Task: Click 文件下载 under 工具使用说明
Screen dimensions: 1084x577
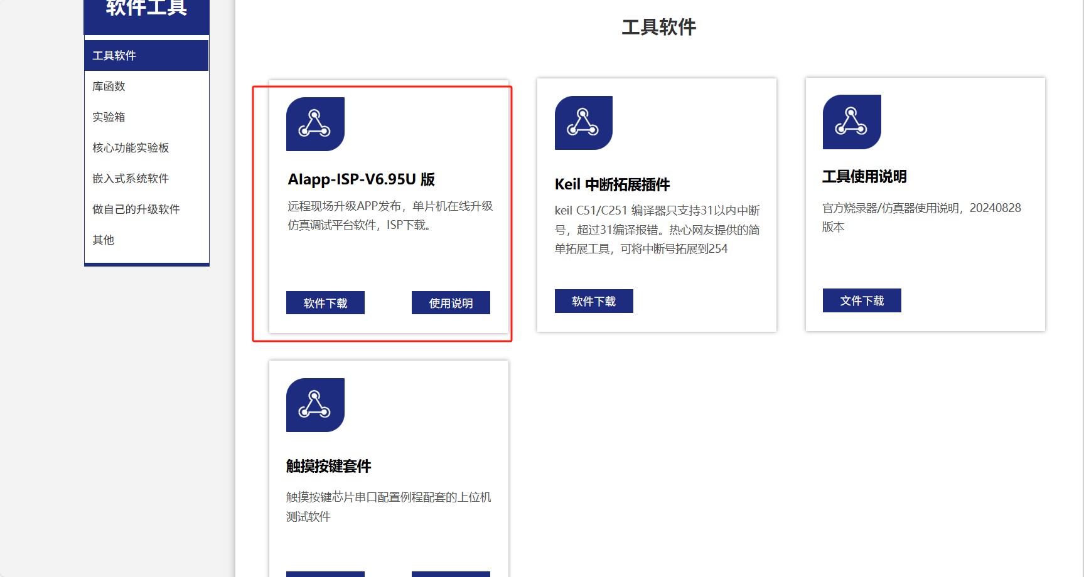Action: click(862, 300)
